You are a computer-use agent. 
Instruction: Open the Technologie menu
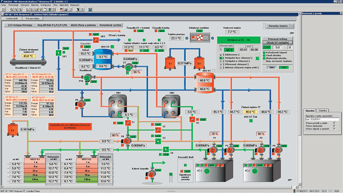point(13,5)
